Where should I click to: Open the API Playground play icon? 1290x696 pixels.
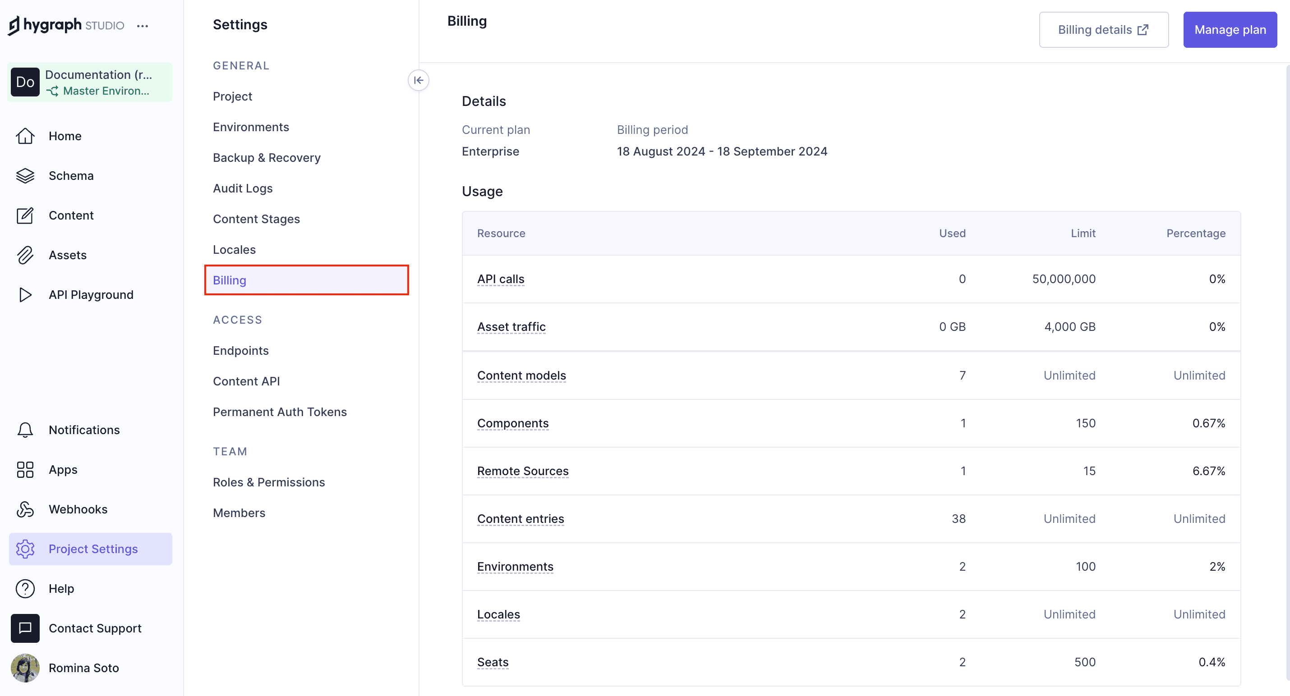(x=25, y=295)
